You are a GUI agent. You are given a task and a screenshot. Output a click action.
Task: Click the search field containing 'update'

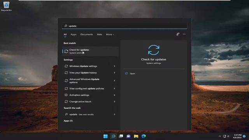click(124, 26)
